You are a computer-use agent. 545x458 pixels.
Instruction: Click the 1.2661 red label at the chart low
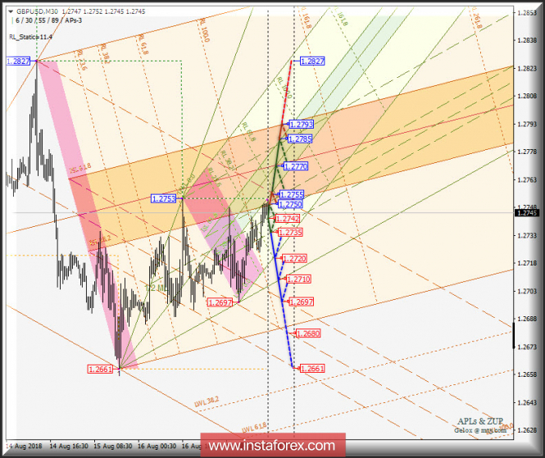pyautogui.click(x=101, y=369)
